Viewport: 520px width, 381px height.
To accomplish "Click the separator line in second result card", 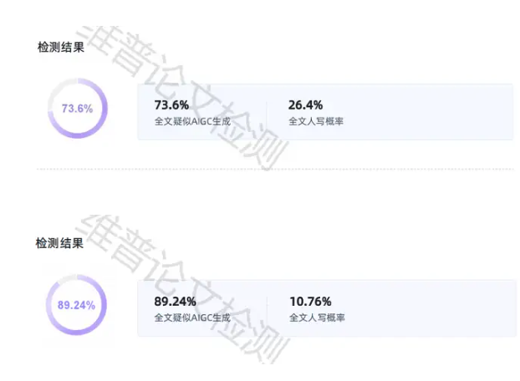I will tap(267, 308).
